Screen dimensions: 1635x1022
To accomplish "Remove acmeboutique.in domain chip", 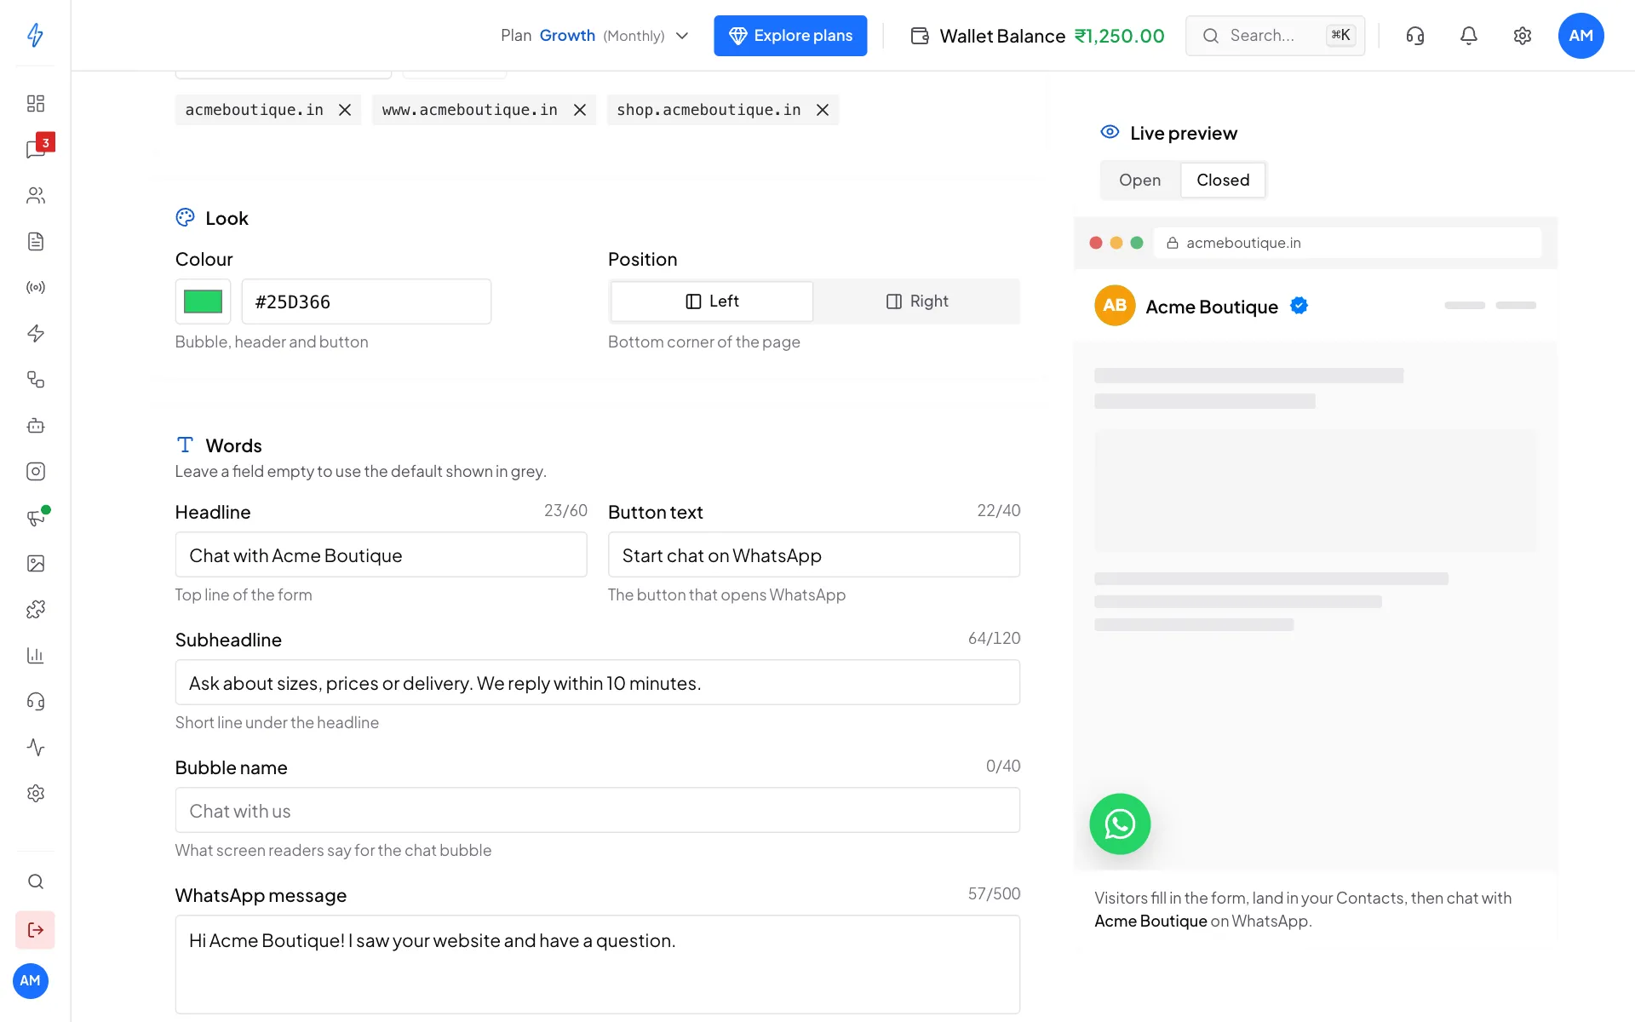I will (x=345, y=110).
